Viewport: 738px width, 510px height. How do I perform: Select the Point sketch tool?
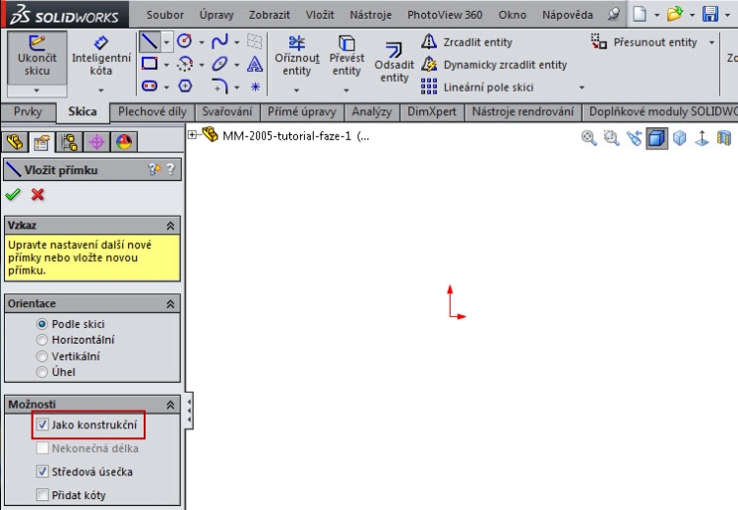(255, 87)
